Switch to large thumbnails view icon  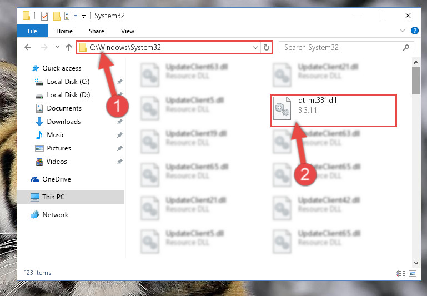click(x=413, y=273)
